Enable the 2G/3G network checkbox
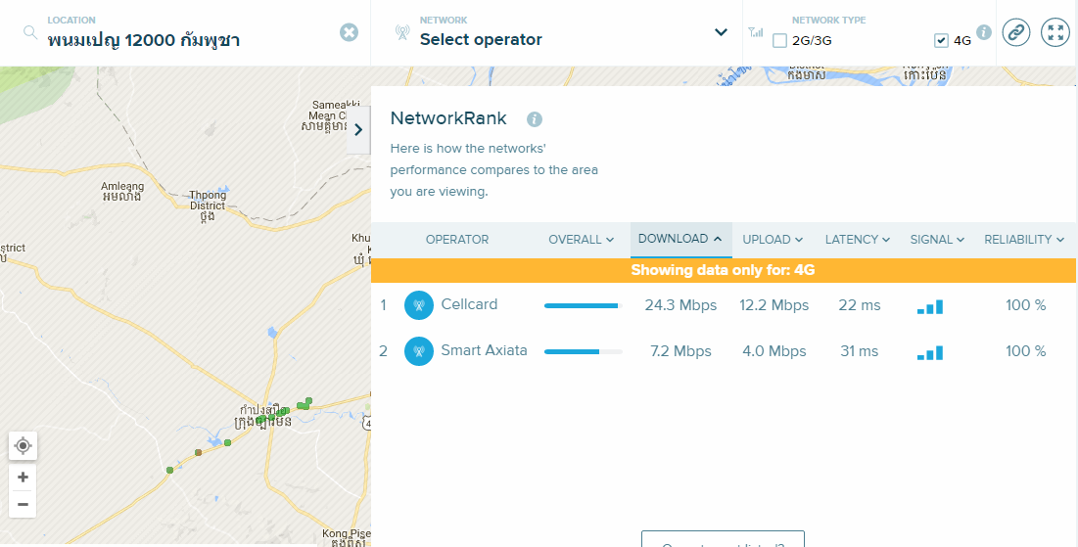Viewport: 1078px width, 547px height. 779,41
